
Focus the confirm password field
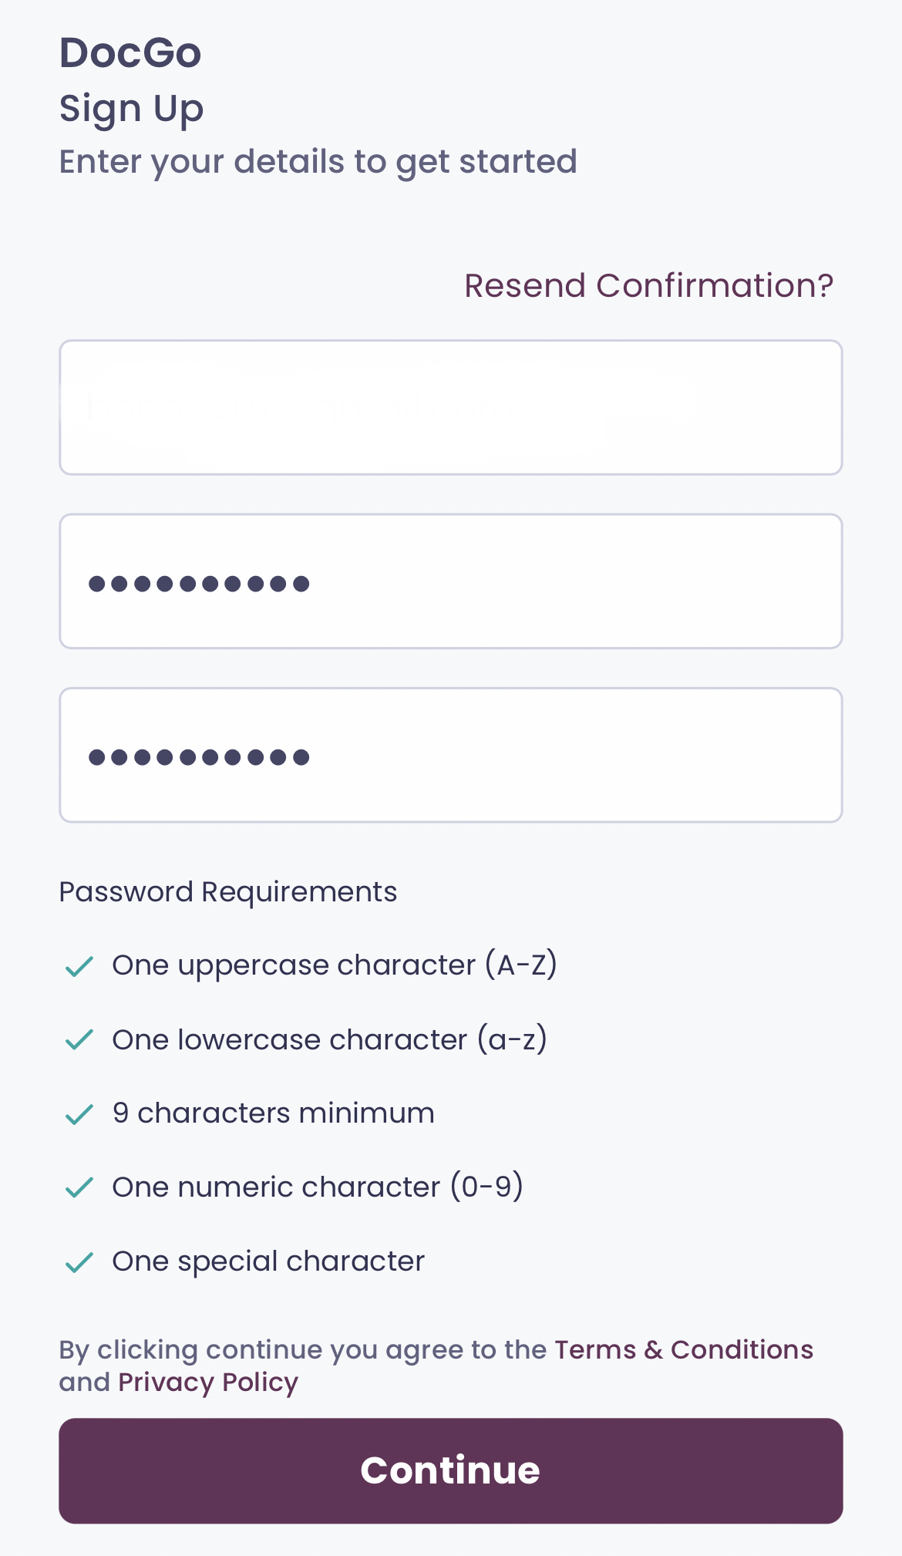point(451,755)
